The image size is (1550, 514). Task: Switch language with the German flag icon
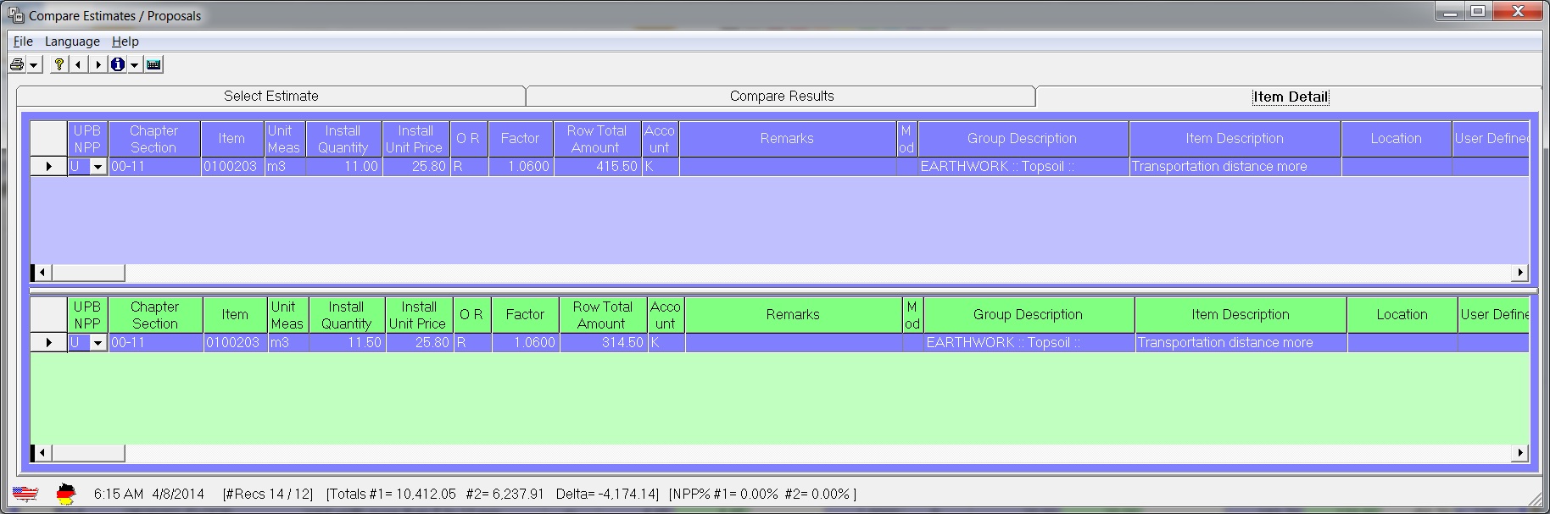pos(65,494)
